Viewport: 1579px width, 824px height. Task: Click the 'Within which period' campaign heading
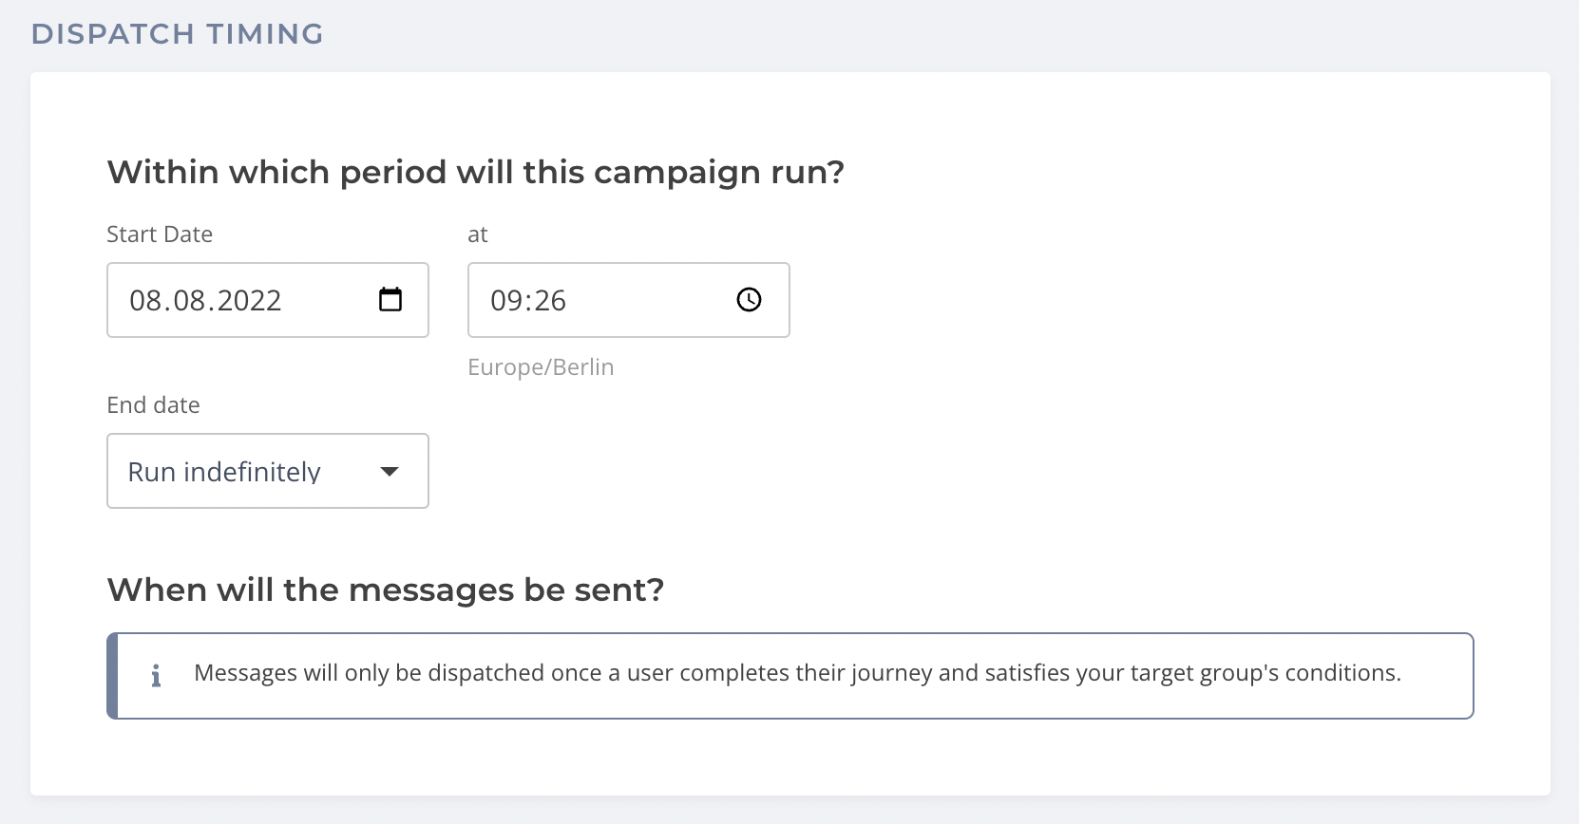(475, 173)
